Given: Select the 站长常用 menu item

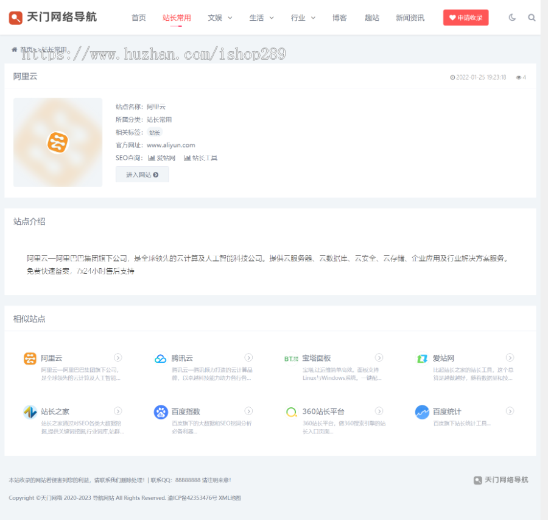Looking at the screenshot, I should tap(177, 18).
